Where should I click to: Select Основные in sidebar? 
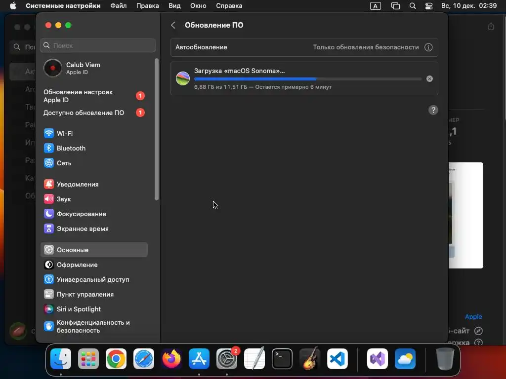(94, 250)
